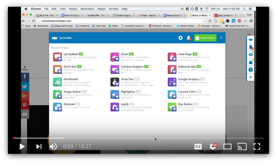The height and width of the screenshot is (163, 277).
Task: Open the Discover app icon
Action: (x=57, y=107)
